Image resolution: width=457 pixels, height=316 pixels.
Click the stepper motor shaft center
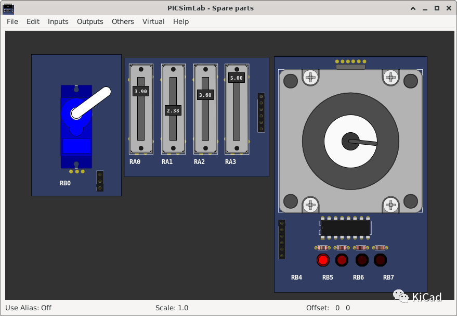350,141
